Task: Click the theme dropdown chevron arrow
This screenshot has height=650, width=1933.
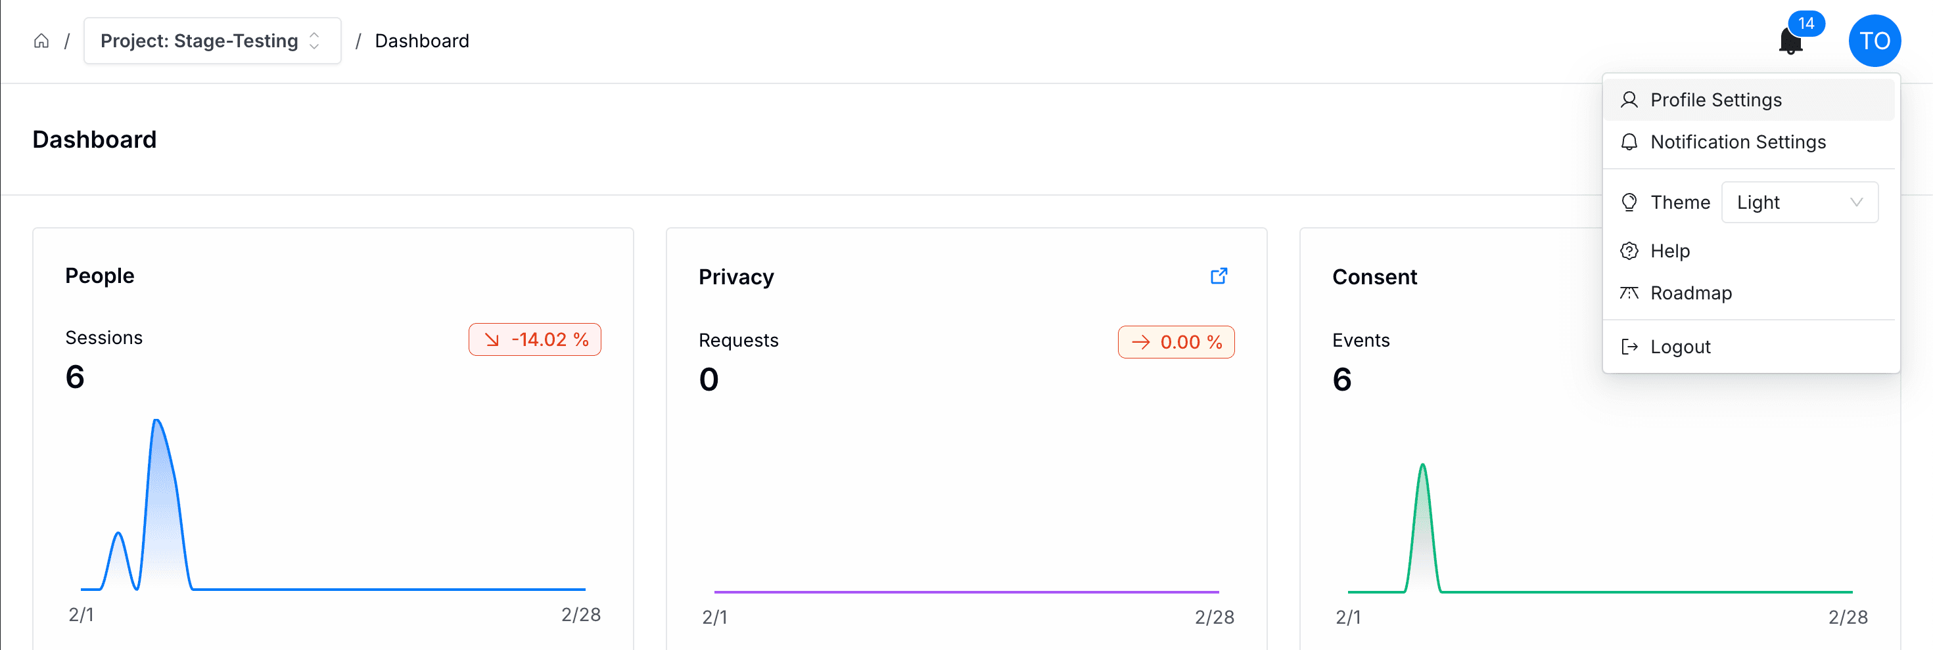Action: [x=1857, y=202]
